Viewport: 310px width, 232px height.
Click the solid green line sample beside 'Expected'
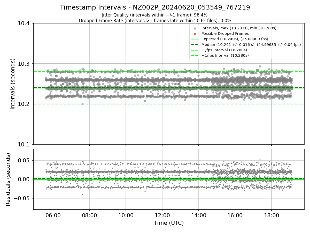[x=195, y=39]
